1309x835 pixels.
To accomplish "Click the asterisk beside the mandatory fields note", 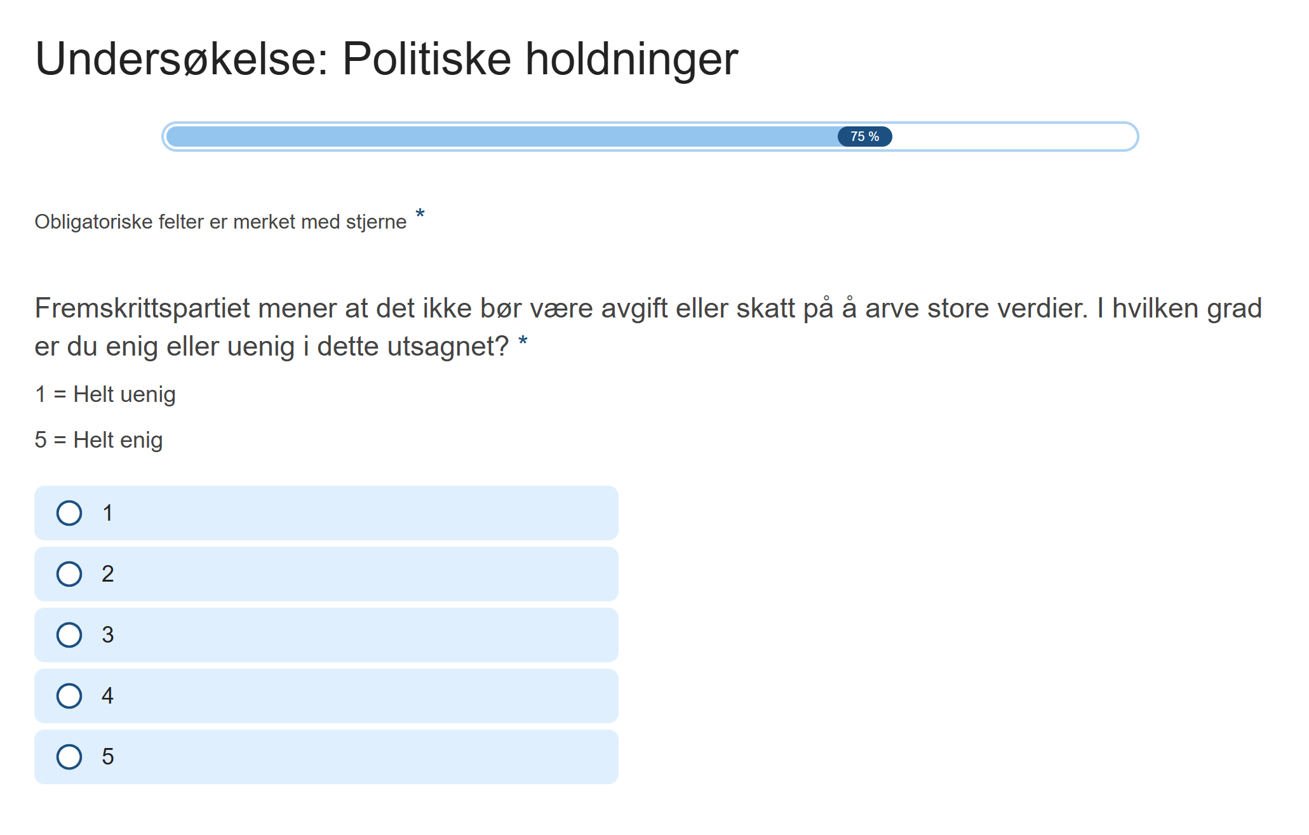I will point(420,215).
